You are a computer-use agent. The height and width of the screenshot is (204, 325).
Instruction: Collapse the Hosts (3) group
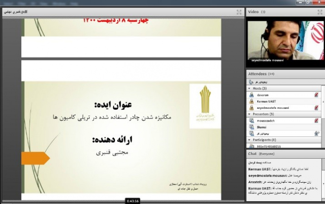click(249, 88)
